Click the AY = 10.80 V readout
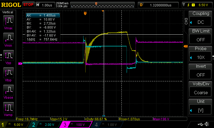Image resolution: width=214 pixels, height=128 pixels. pos(41,19)
